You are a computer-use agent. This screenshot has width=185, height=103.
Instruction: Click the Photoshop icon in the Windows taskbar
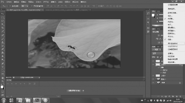tap(36, 100)
